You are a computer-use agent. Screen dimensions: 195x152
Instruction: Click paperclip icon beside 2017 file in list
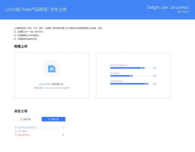coord(16,127)
